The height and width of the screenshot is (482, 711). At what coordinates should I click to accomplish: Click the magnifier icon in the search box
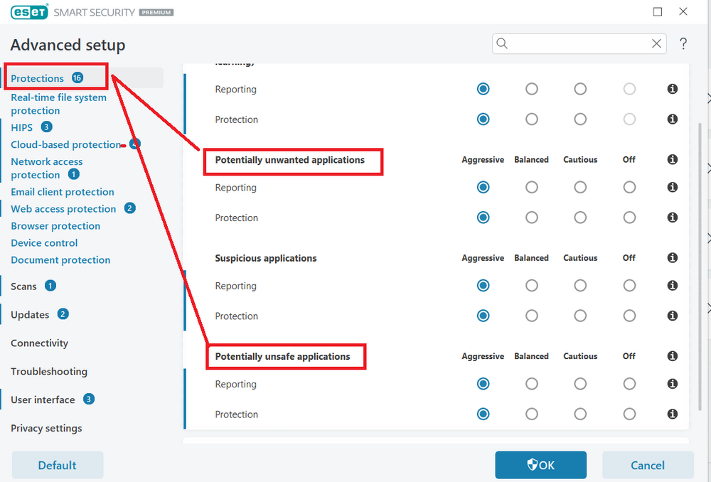pos(501,43)
